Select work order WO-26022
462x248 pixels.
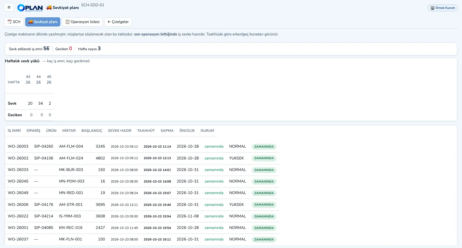(x=18, y=216)
